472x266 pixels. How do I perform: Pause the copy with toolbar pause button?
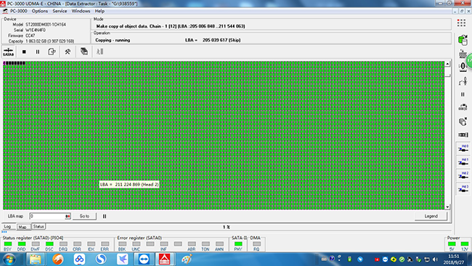(x=38, y=51)
